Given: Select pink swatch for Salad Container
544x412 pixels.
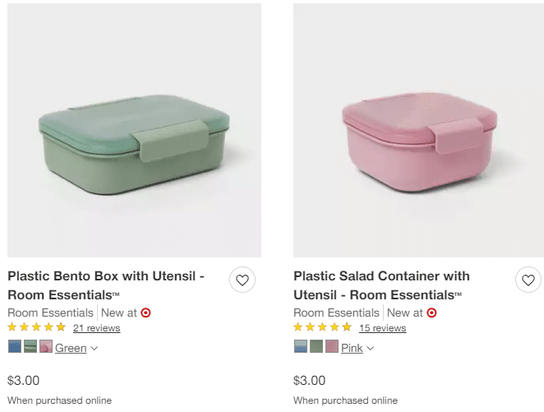Looking at the screenshot, I should [x=332, y=347].
